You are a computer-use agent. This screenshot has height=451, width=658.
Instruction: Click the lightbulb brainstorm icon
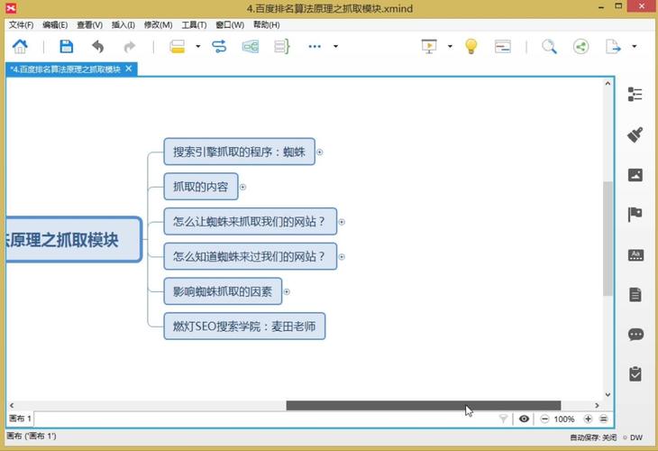click(471, 47)
